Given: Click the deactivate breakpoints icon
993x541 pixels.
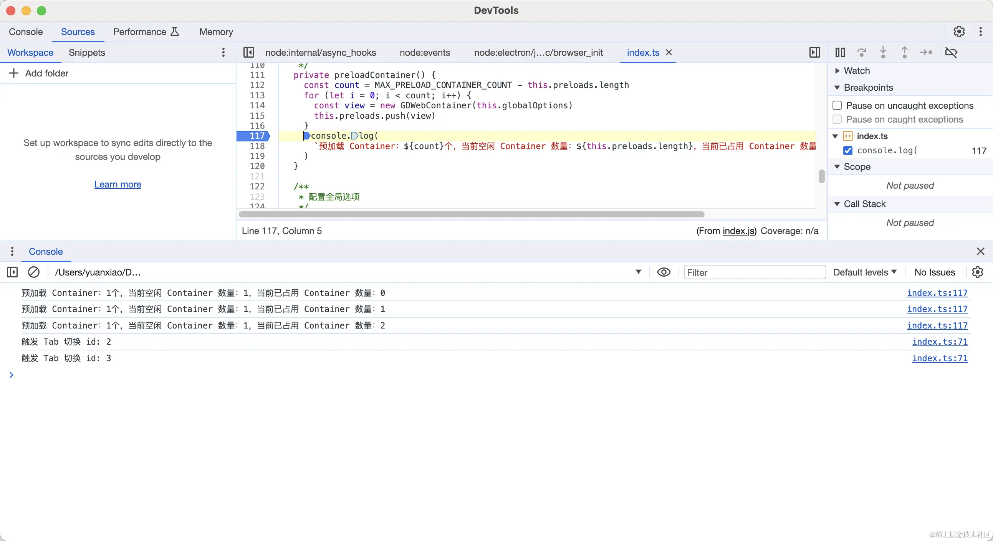Looking at the screenshot, I should coord(951,52).
